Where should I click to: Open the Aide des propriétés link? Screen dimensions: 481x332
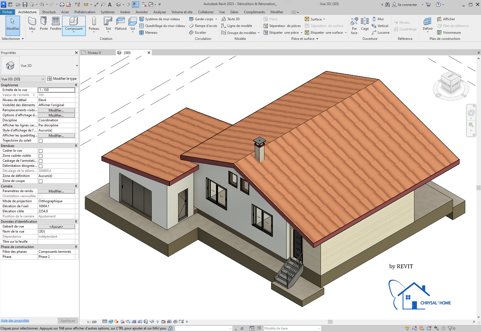[x=15, y=320]
